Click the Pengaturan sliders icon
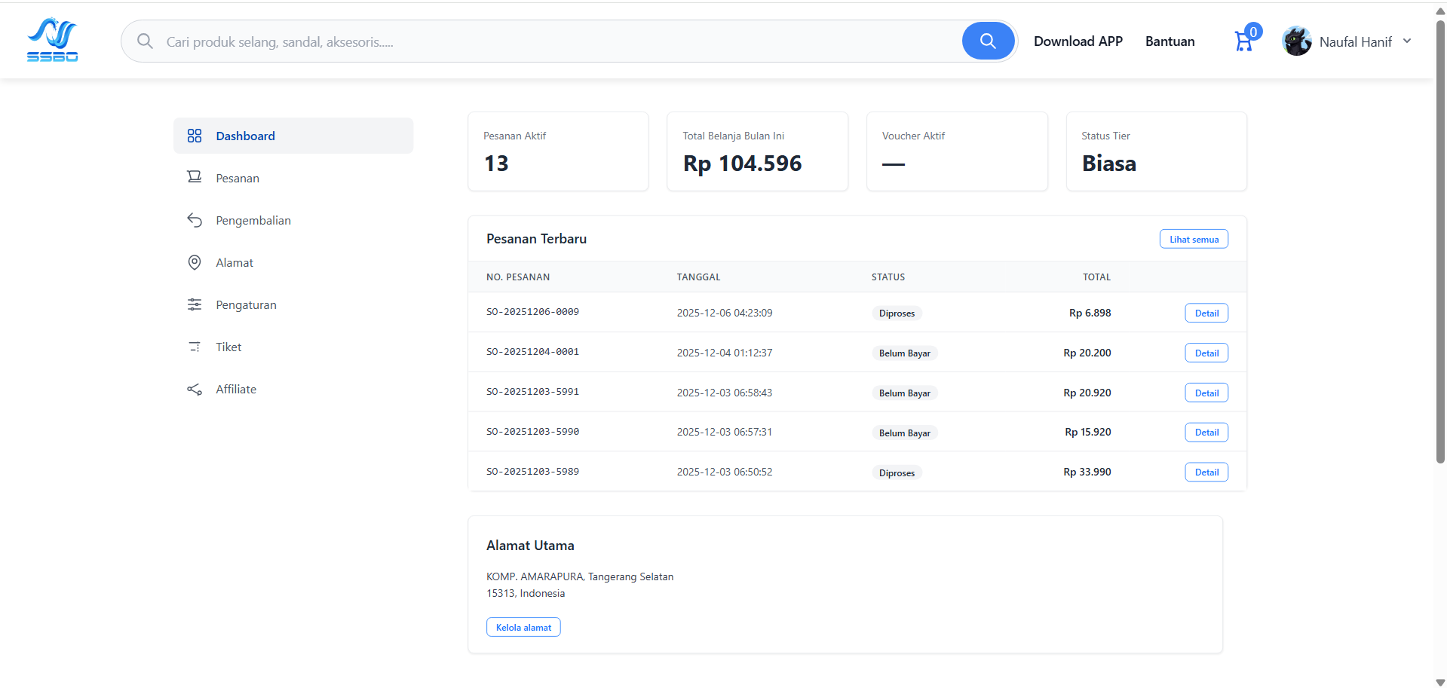 [195, 304]
